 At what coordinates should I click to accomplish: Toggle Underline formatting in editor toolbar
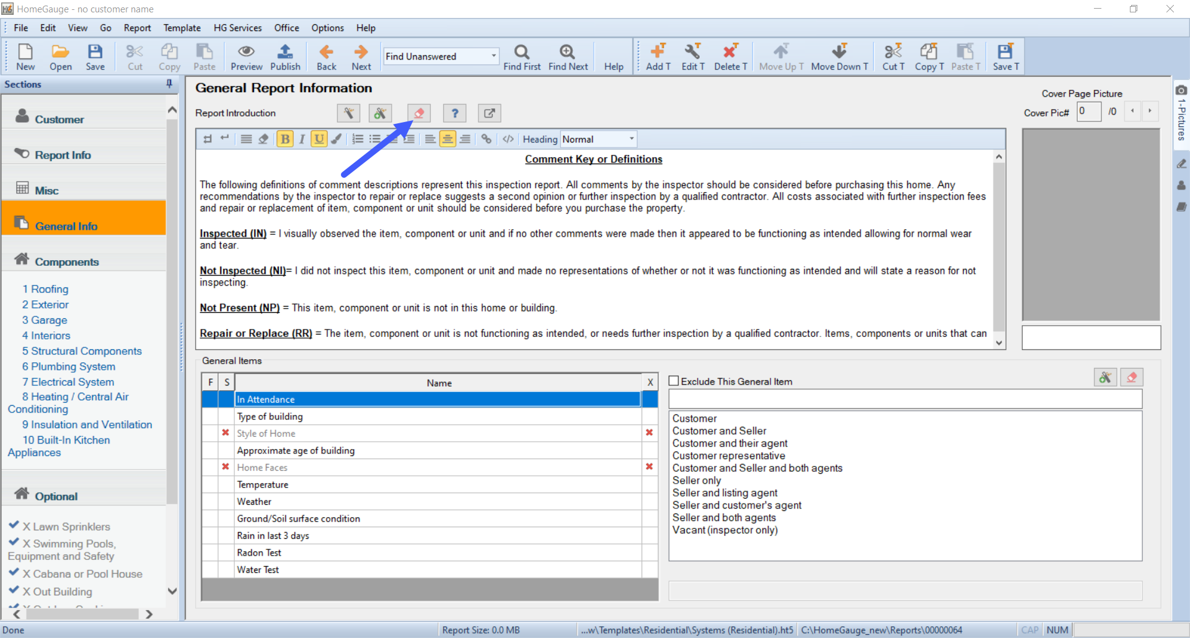(319, 139)
